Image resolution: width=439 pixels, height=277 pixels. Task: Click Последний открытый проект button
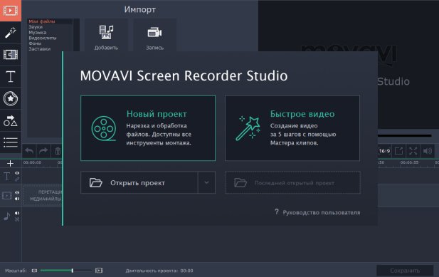point(293,182)
